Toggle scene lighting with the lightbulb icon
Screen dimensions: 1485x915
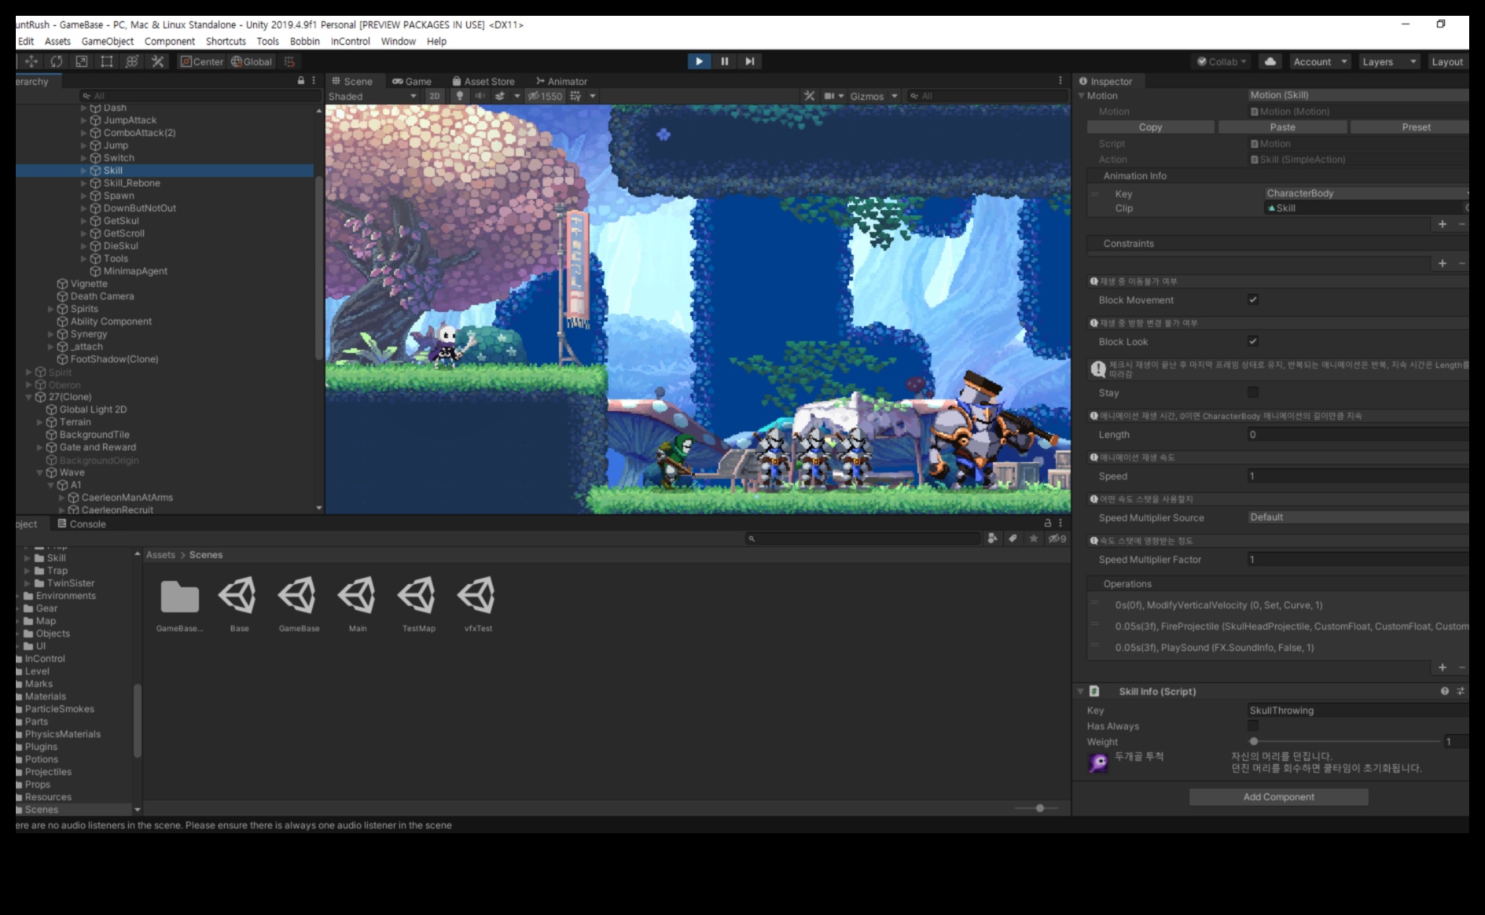(x=460, y=96)
